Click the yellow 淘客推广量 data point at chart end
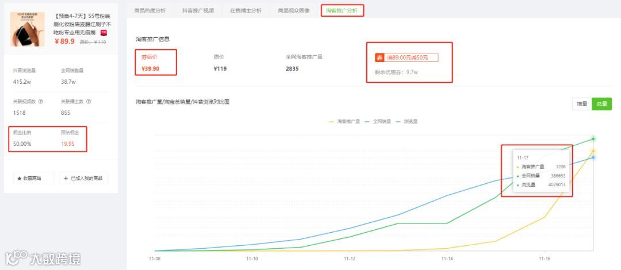 pyautogui.click(x=593, y=151)
